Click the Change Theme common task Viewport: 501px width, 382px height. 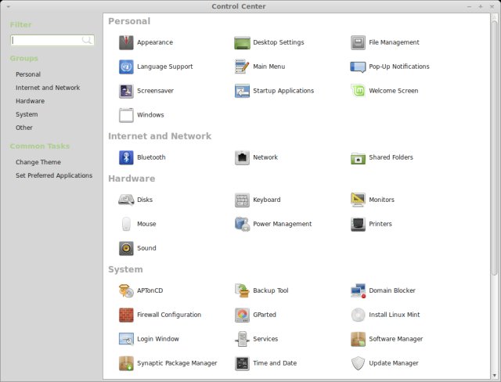pos(38,162)
